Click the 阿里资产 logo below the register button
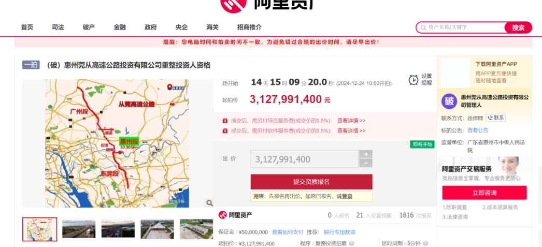Screen dimensions: 542x247 tap(235, 215)
